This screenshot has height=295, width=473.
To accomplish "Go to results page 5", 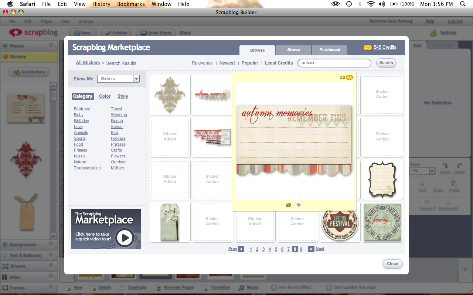I will pyautogui.click(x=276, y=249).
